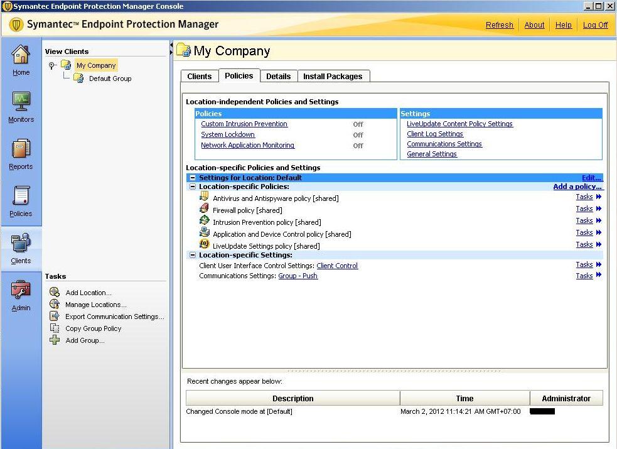Select the Clients sidebar icon

point(21,243)
